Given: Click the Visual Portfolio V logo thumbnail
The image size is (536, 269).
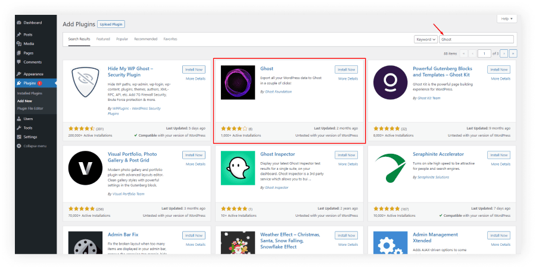Looking at the screenshot, I should (x=85, y=168).
